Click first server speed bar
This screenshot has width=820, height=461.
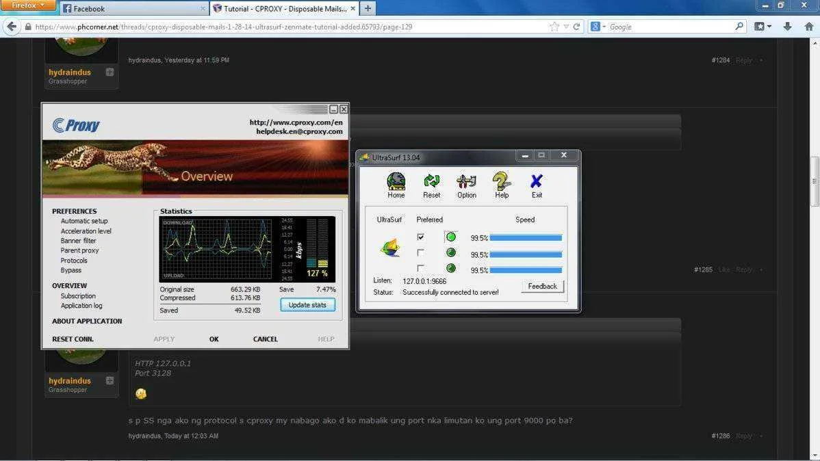[x=526, y=238]
